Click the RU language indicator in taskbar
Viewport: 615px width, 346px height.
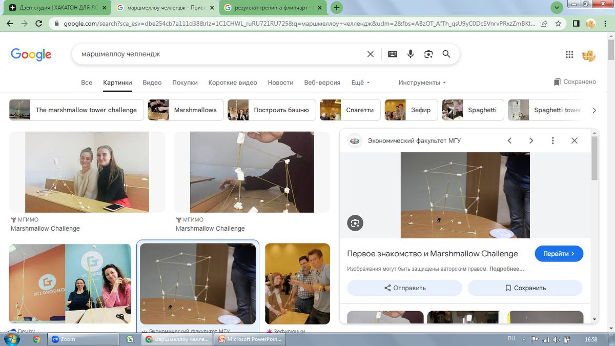pos(511,339)
